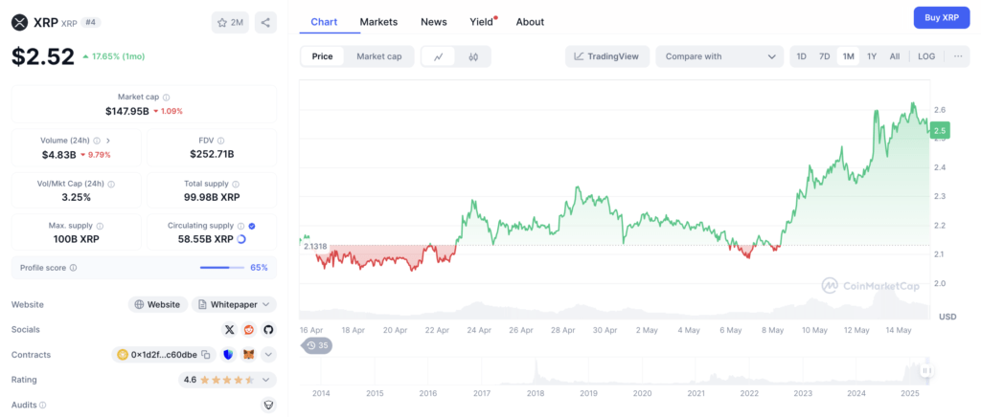
Task: Open the GitHub social icon
Action: 268,330
